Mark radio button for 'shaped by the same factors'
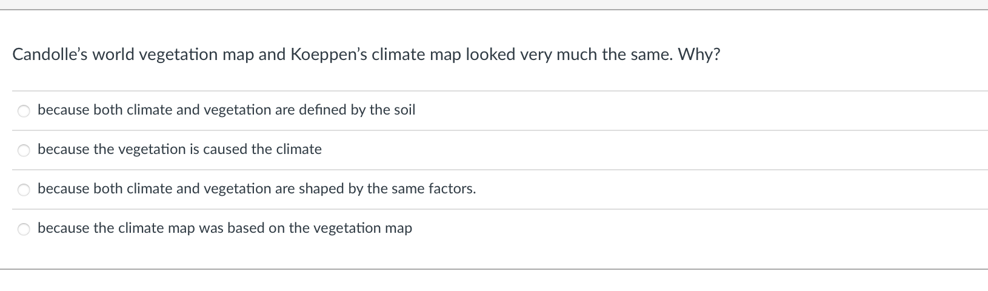Viewport: 988px width, 291px height. coord(24,190)
